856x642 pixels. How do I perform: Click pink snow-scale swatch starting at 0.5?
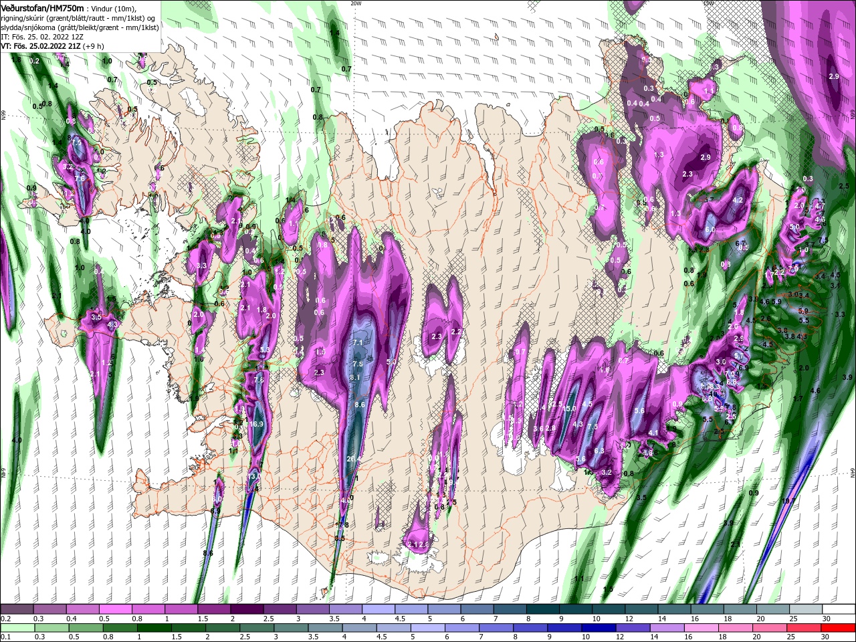pos(115,609)
